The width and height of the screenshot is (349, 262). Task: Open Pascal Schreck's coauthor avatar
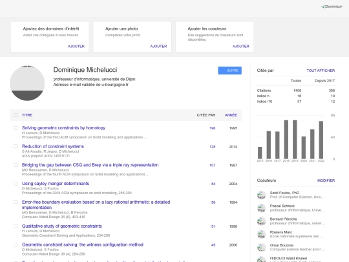[x=261, y=208]
